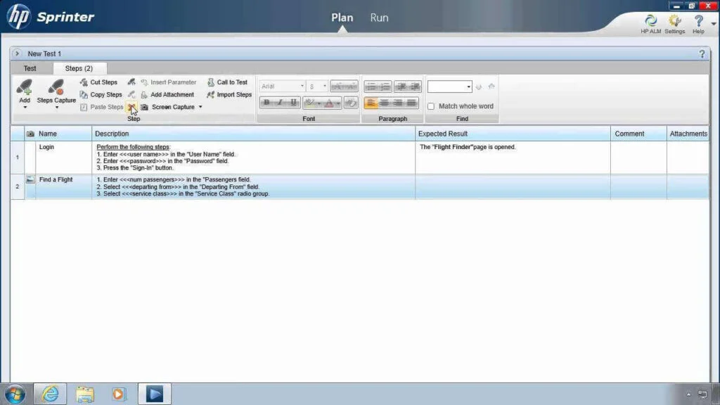Open the Add button dropdown arrow
This screenshot has width=720, height=405.
click(x=25, y=108)
